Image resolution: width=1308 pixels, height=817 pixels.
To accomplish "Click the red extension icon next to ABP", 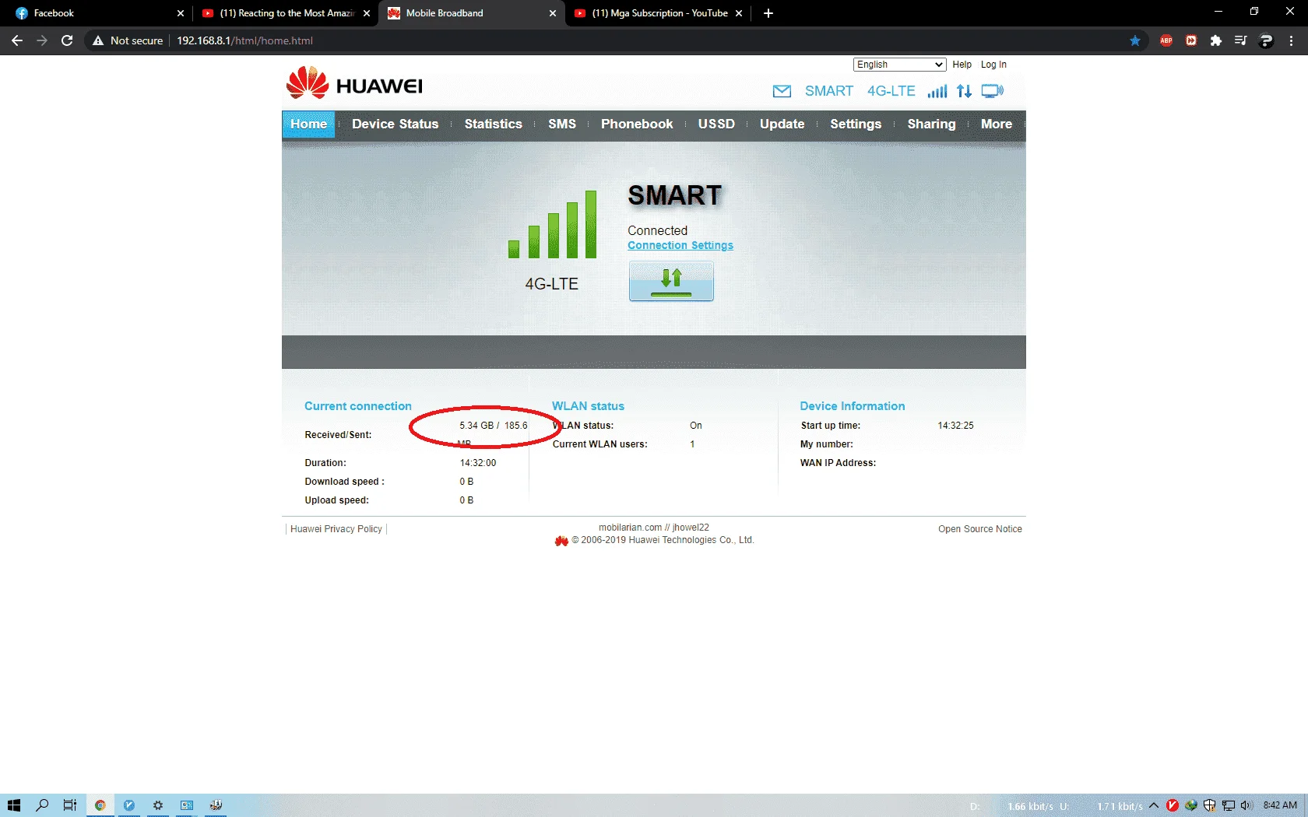I will [1191, 40].
